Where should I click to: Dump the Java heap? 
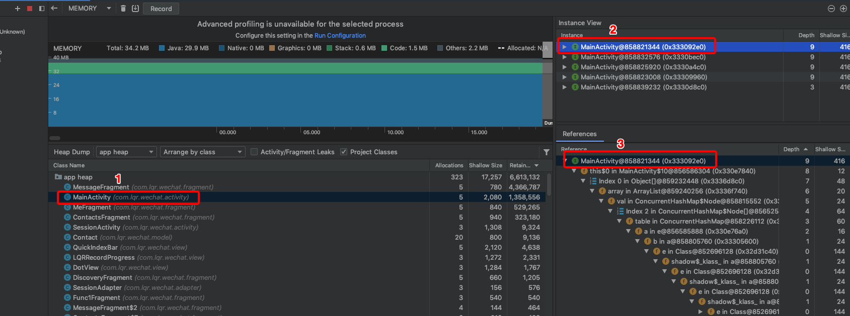(x=135, y=8)
